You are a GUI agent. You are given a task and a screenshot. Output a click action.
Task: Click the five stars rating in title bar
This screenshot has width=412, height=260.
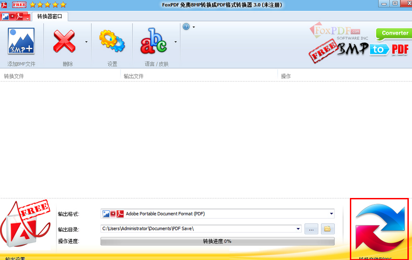48,5
